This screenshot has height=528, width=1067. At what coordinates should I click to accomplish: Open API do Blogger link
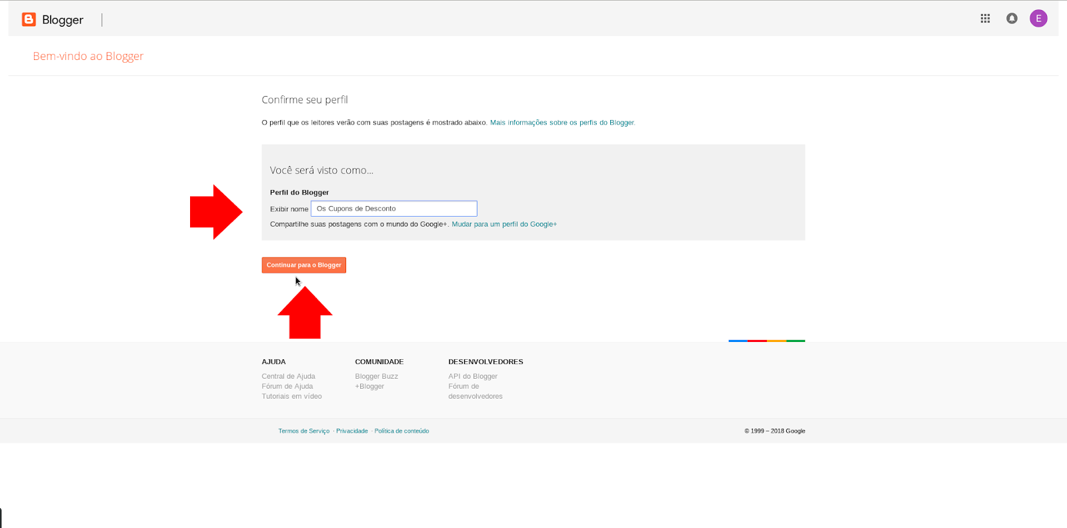(473, 377)
